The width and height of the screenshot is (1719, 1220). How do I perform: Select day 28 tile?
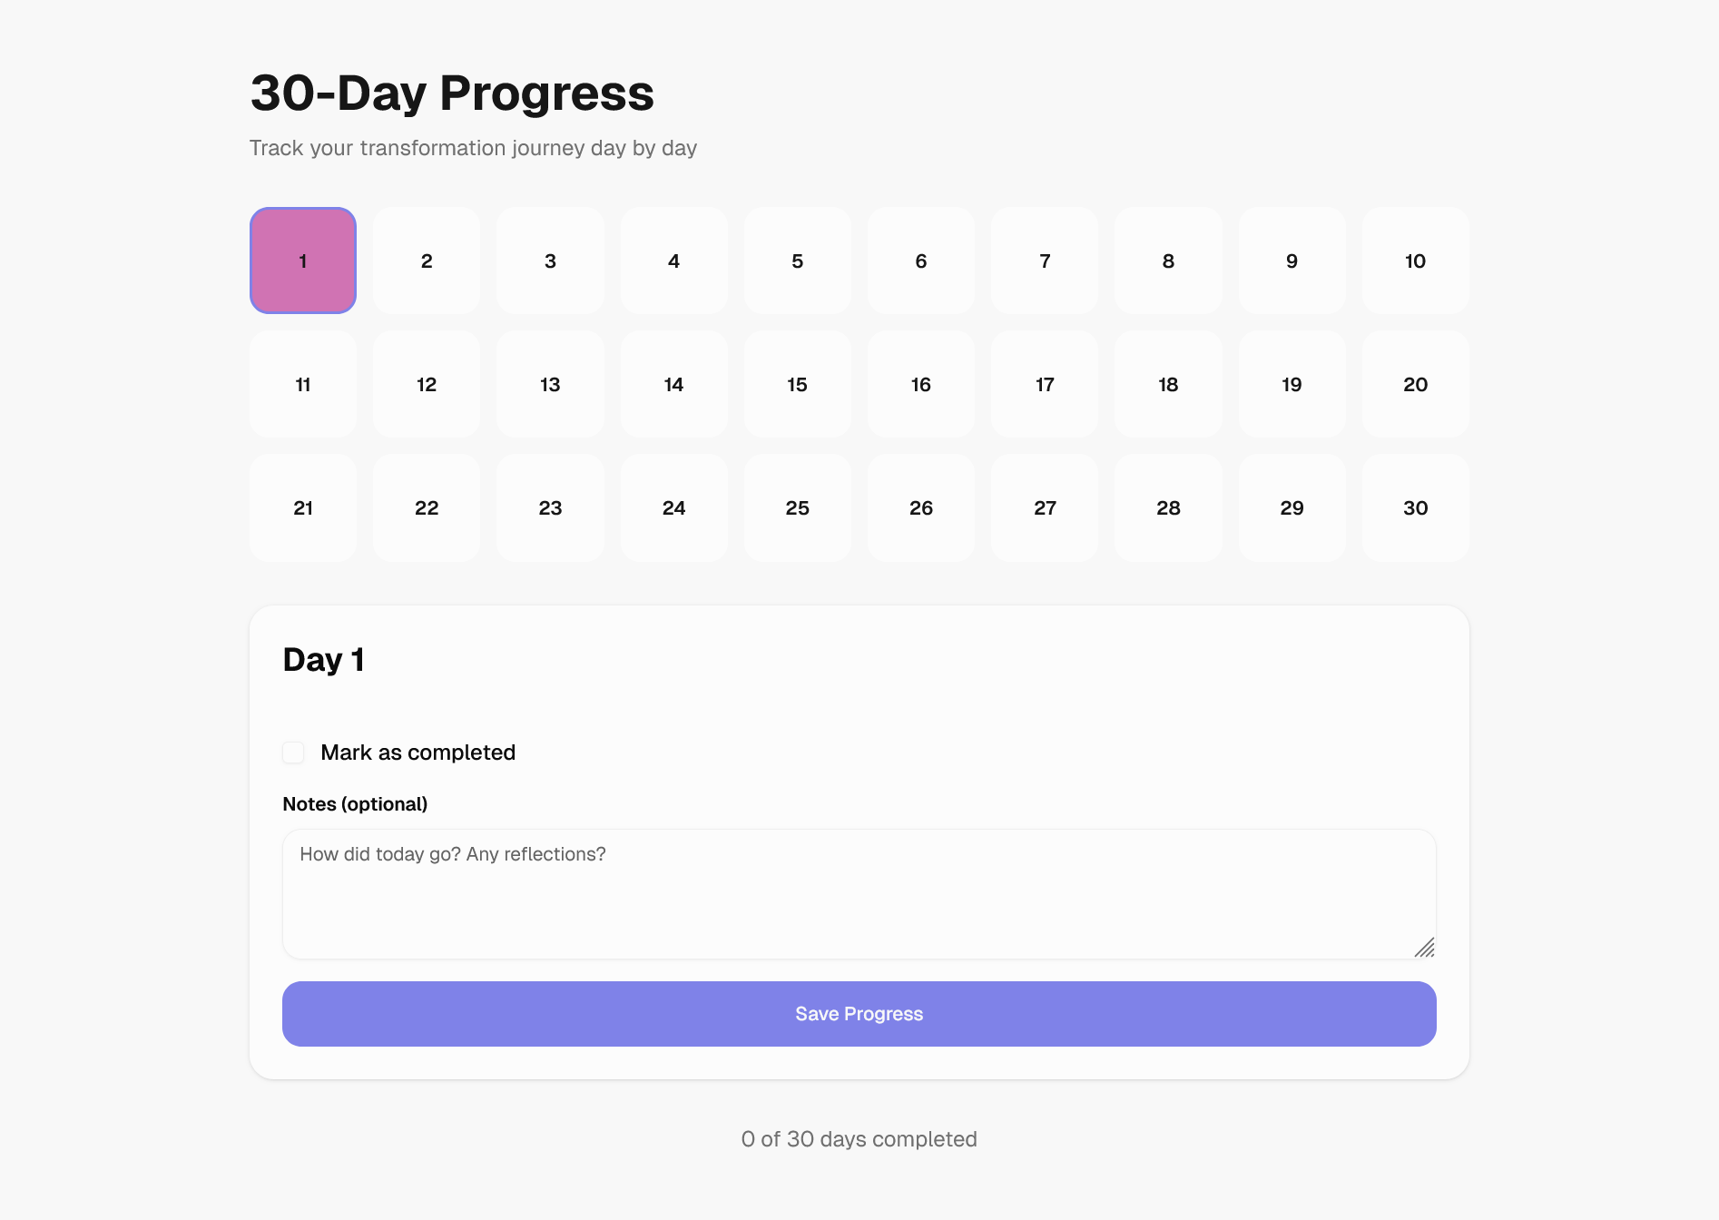(1169, 507)
